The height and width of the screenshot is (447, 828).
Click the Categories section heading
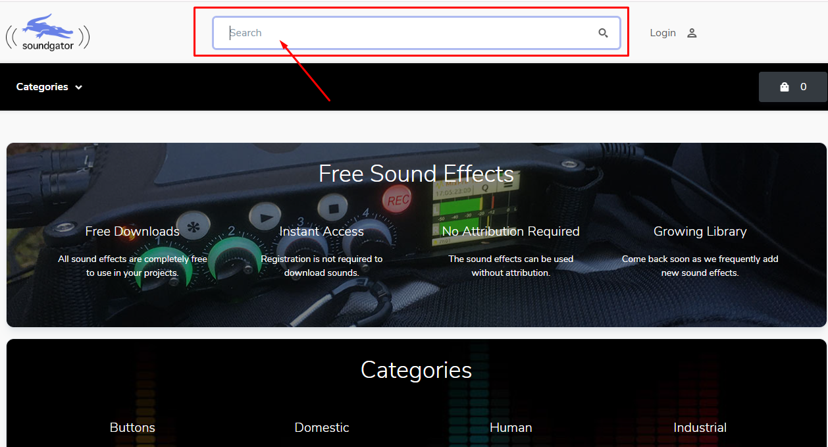[x=416, y=370]
